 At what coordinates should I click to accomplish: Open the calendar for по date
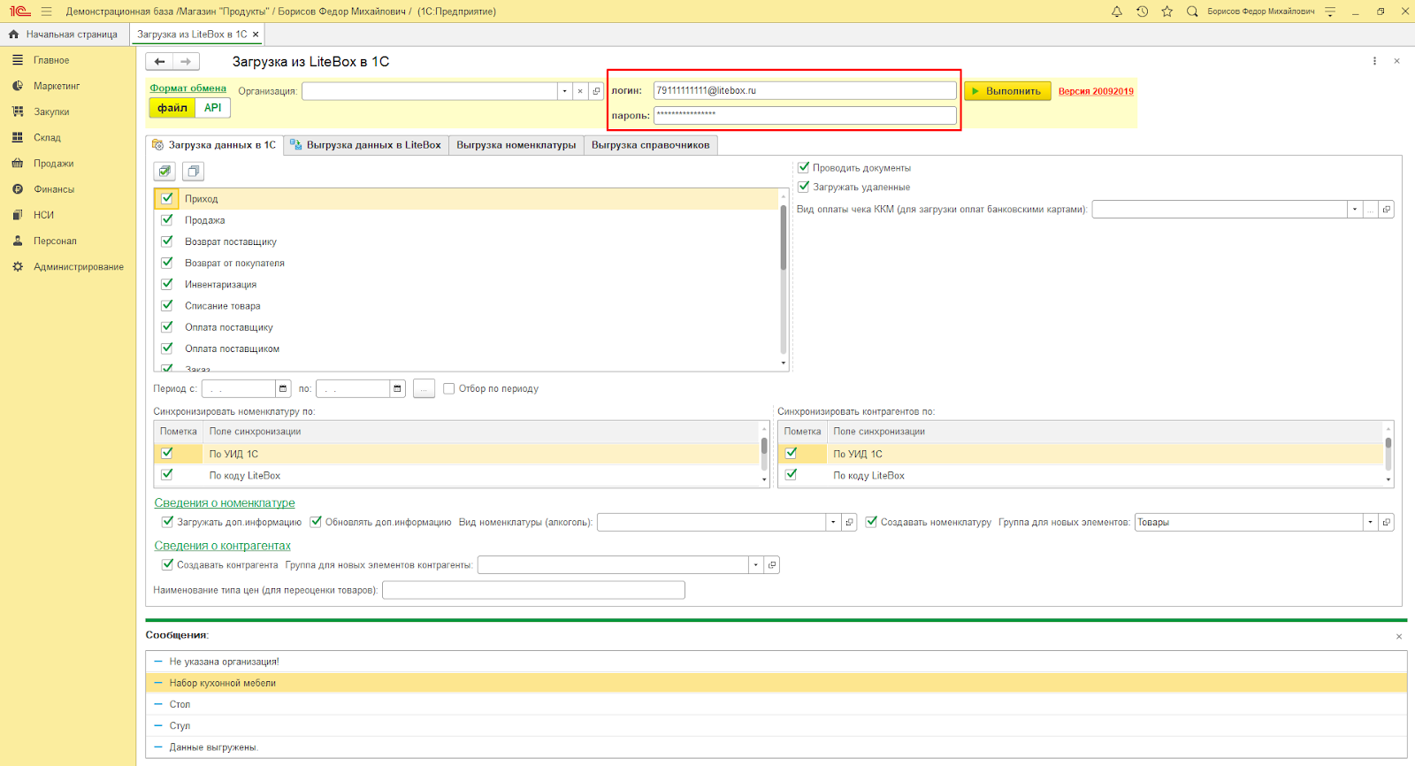point(397,388)
